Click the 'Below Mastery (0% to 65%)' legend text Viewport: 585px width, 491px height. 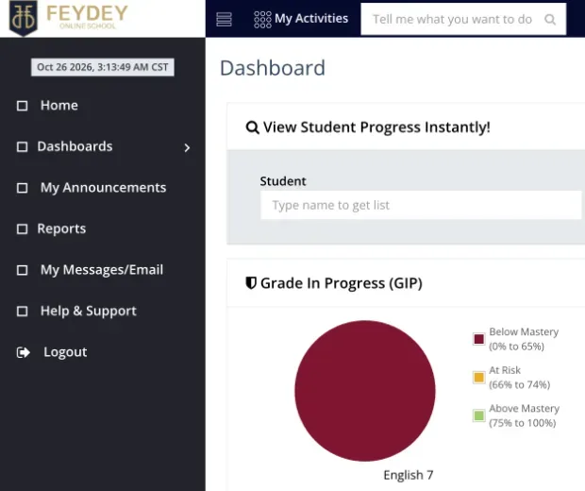[x=524, y=339]
